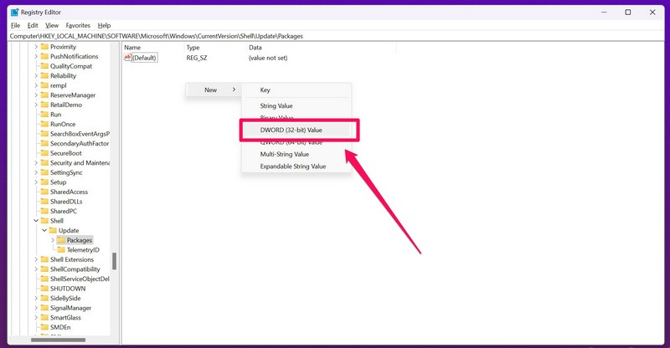Select the Packages folder icon in tree
Image resolution: width=670 pixels, height=348 pixels.
click(x=60, y=240)
